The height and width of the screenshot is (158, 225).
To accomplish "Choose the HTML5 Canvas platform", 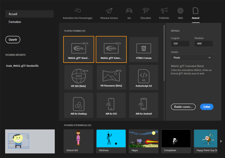I will pos(144,50).
